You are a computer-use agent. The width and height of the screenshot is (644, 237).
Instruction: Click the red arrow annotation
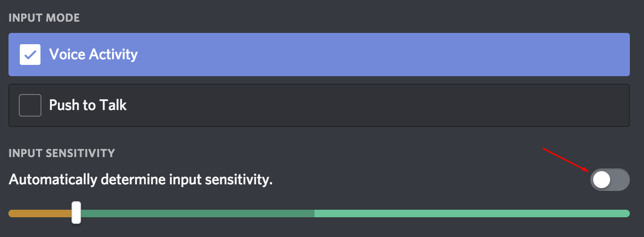(x=565, y=159)
